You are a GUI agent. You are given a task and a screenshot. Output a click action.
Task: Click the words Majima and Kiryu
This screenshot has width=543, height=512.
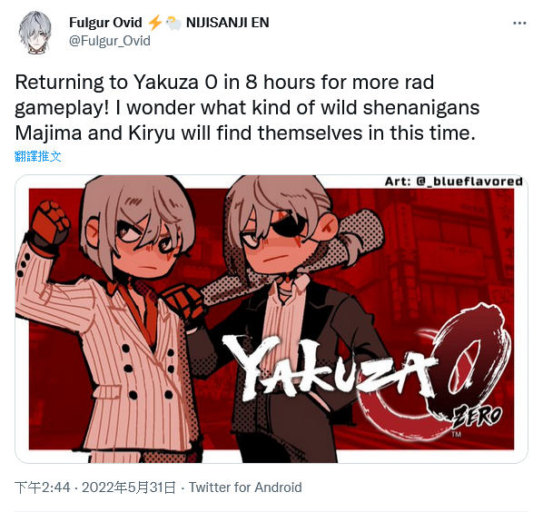coord(94,133)
